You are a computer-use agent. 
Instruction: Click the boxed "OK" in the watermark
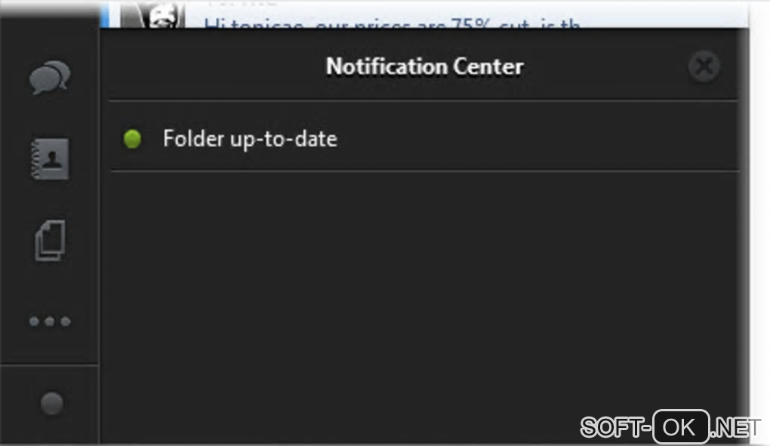pyautogui.click(x=681, y=427)
